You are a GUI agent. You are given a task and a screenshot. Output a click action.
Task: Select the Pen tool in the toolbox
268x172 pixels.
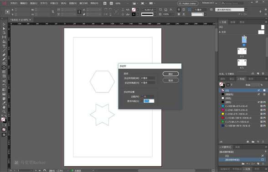click(x=4, y=55)
